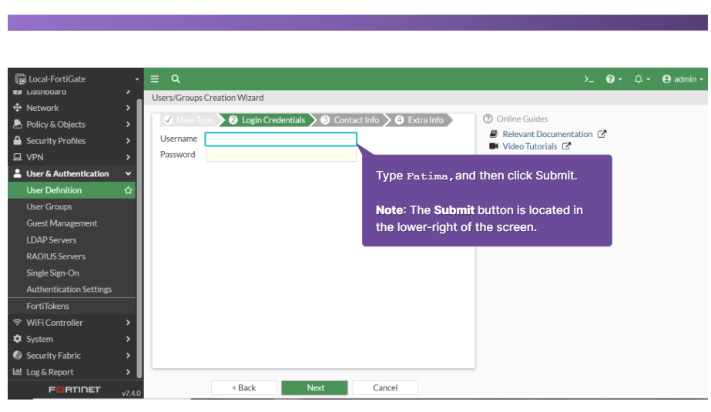Expand the Security Fabric chevron
Image resolution: width=711 pixels, height=412 pixels.
click(x=128, y=355)
